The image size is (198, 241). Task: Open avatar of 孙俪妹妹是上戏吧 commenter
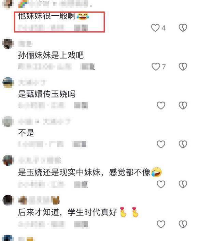pyautogui.click(x=8, y=44)
